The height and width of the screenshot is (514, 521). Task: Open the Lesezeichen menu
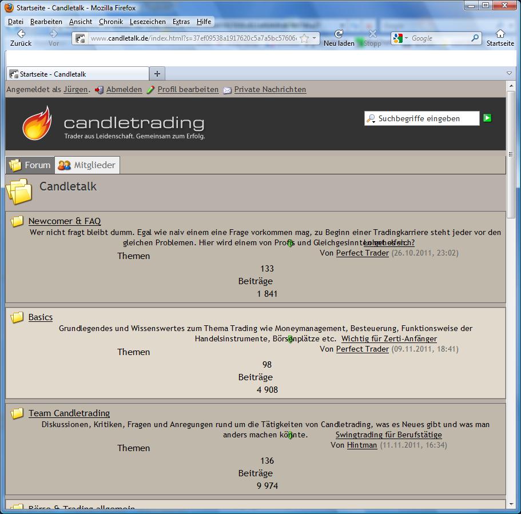click(148, 22)
